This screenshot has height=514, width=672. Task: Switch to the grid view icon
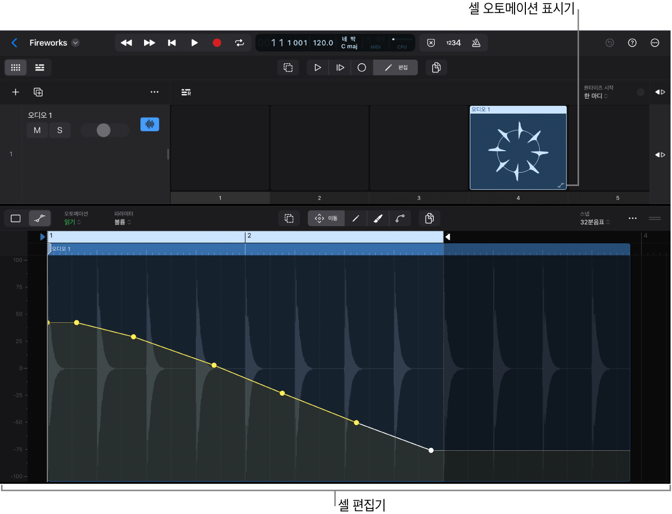click(15, 67)
